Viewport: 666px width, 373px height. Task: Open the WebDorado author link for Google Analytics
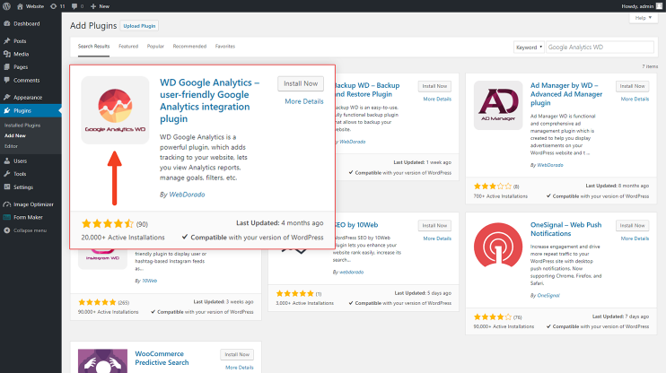pyautogui.click(x=187, y=195)
